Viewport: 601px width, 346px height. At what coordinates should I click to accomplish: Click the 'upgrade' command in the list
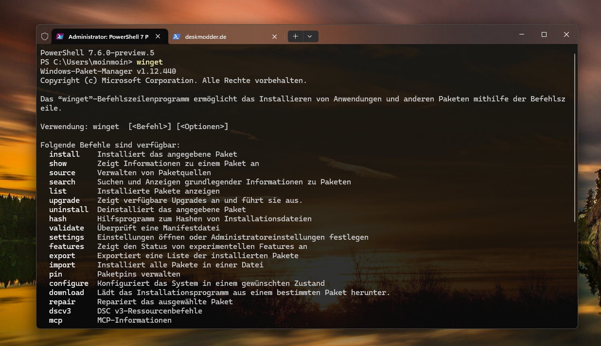coord(64,200)
